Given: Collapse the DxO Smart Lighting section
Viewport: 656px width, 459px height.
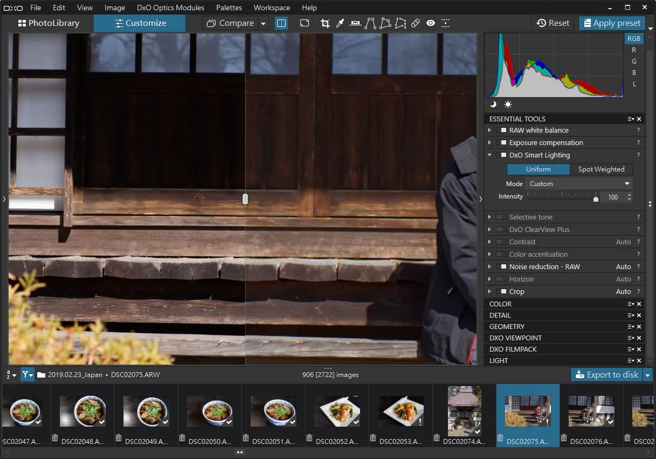Looking at the screenshot, I should tap(489, 155).
